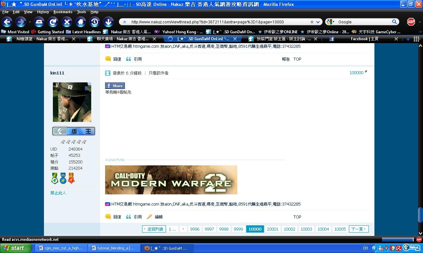The height and width of the screenshot is (253, 423).
Task: Open the Most Visited bookmarks folder
Action: click(15, 32)
